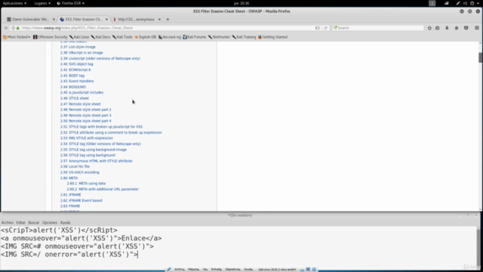Viewport: 483px width, 272px height.
Task: Open the Kali Docs bookmark
Action: point(100,37)
